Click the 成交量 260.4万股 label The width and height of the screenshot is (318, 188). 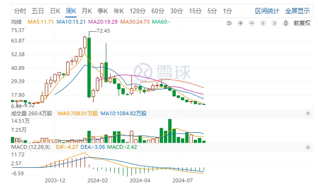coord(32,113)
